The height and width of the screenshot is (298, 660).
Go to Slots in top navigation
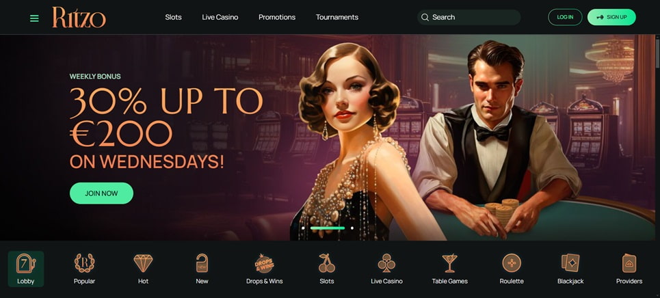tap(174, 17)
